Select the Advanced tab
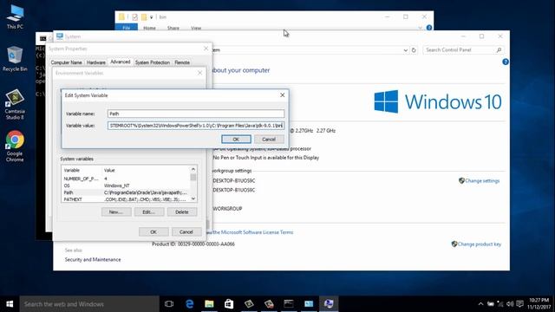Screen dimensions: 555x312 pyautogui.click(x=121, y=62)
